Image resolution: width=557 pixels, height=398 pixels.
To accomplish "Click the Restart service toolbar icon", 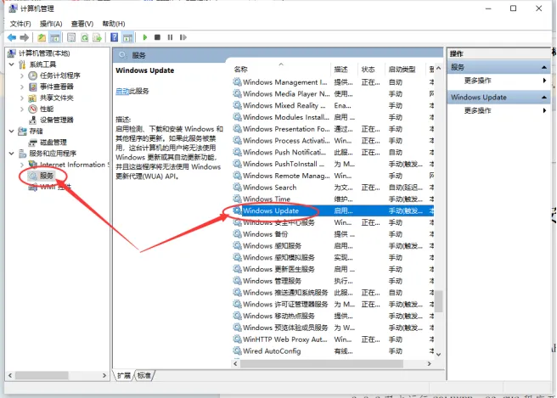I will [x=183, y=37].
